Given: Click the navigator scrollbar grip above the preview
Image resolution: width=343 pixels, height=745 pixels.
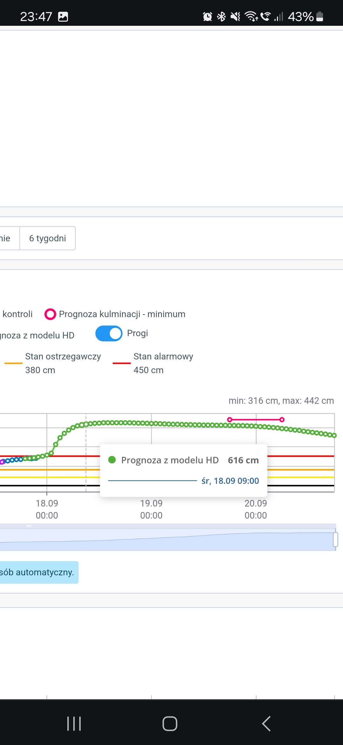Looking at the screenshot, I should [29, 526].
